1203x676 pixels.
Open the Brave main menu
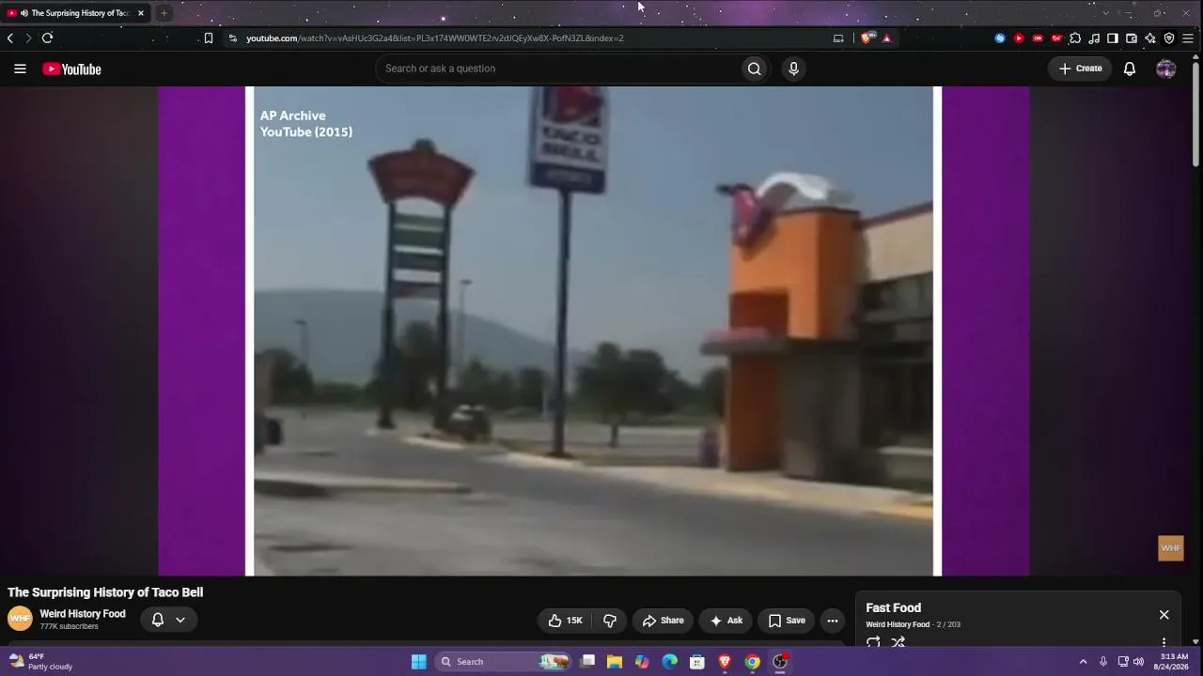(1188, 38)
